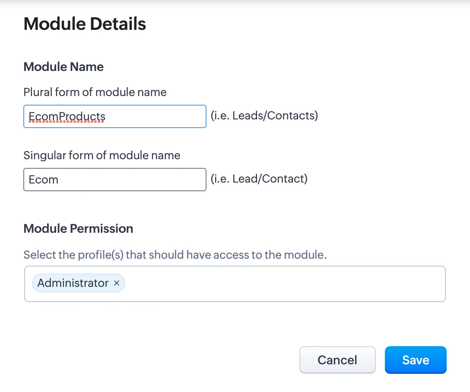Click the Ecom text in singular field
470x392 pixels.
pos(44,180)
